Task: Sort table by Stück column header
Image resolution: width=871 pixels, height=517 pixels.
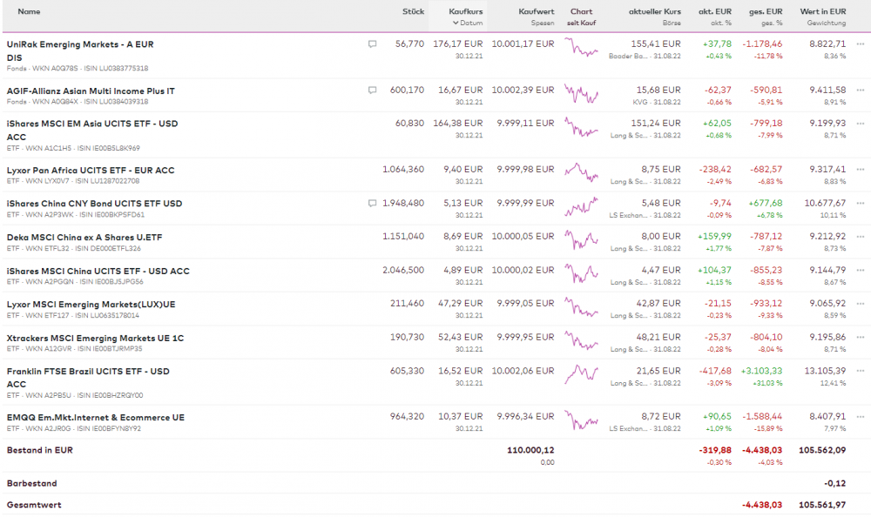Action: pos(413,11)
